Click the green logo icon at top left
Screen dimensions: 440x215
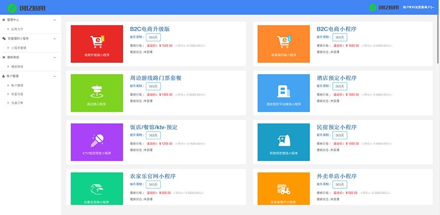click(x=12, y=8)
